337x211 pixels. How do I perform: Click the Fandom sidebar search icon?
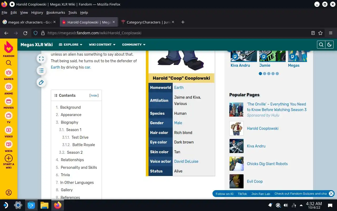9,63
